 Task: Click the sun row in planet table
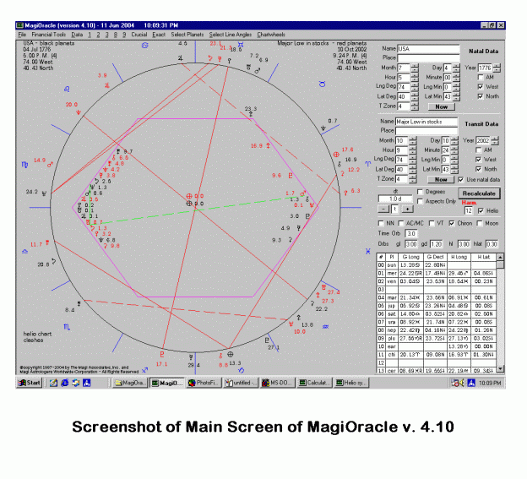(x=437, y=265)
